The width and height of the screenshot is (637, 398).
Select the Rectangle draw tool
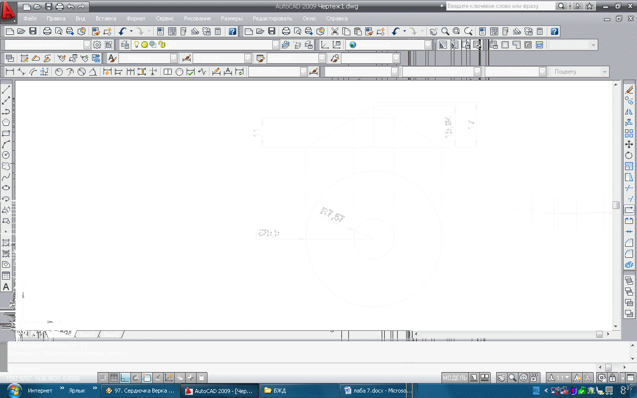click(6, 133)
